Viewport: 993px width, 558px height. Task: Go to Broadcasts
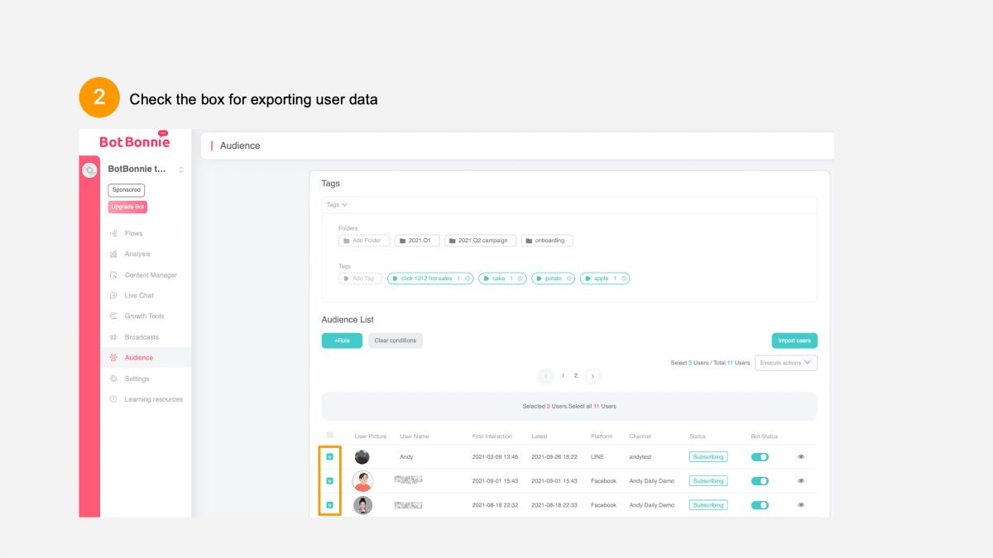(142, 337)
